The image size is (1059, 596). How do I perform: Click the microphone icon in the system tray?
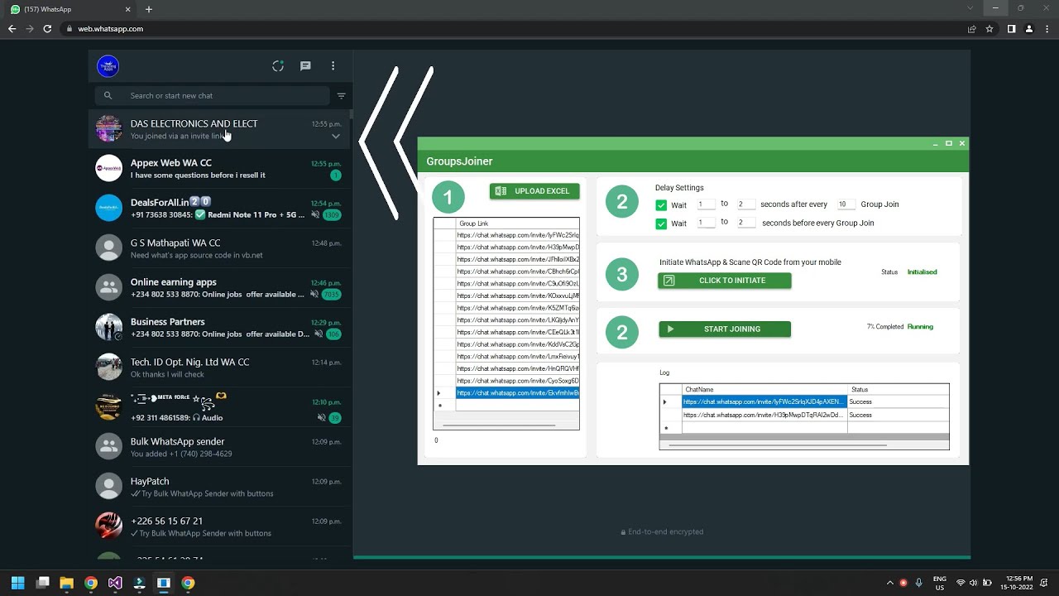point(918,583)
